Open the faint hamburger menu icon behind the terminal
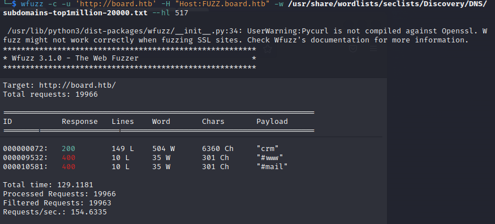 point(373,49)
